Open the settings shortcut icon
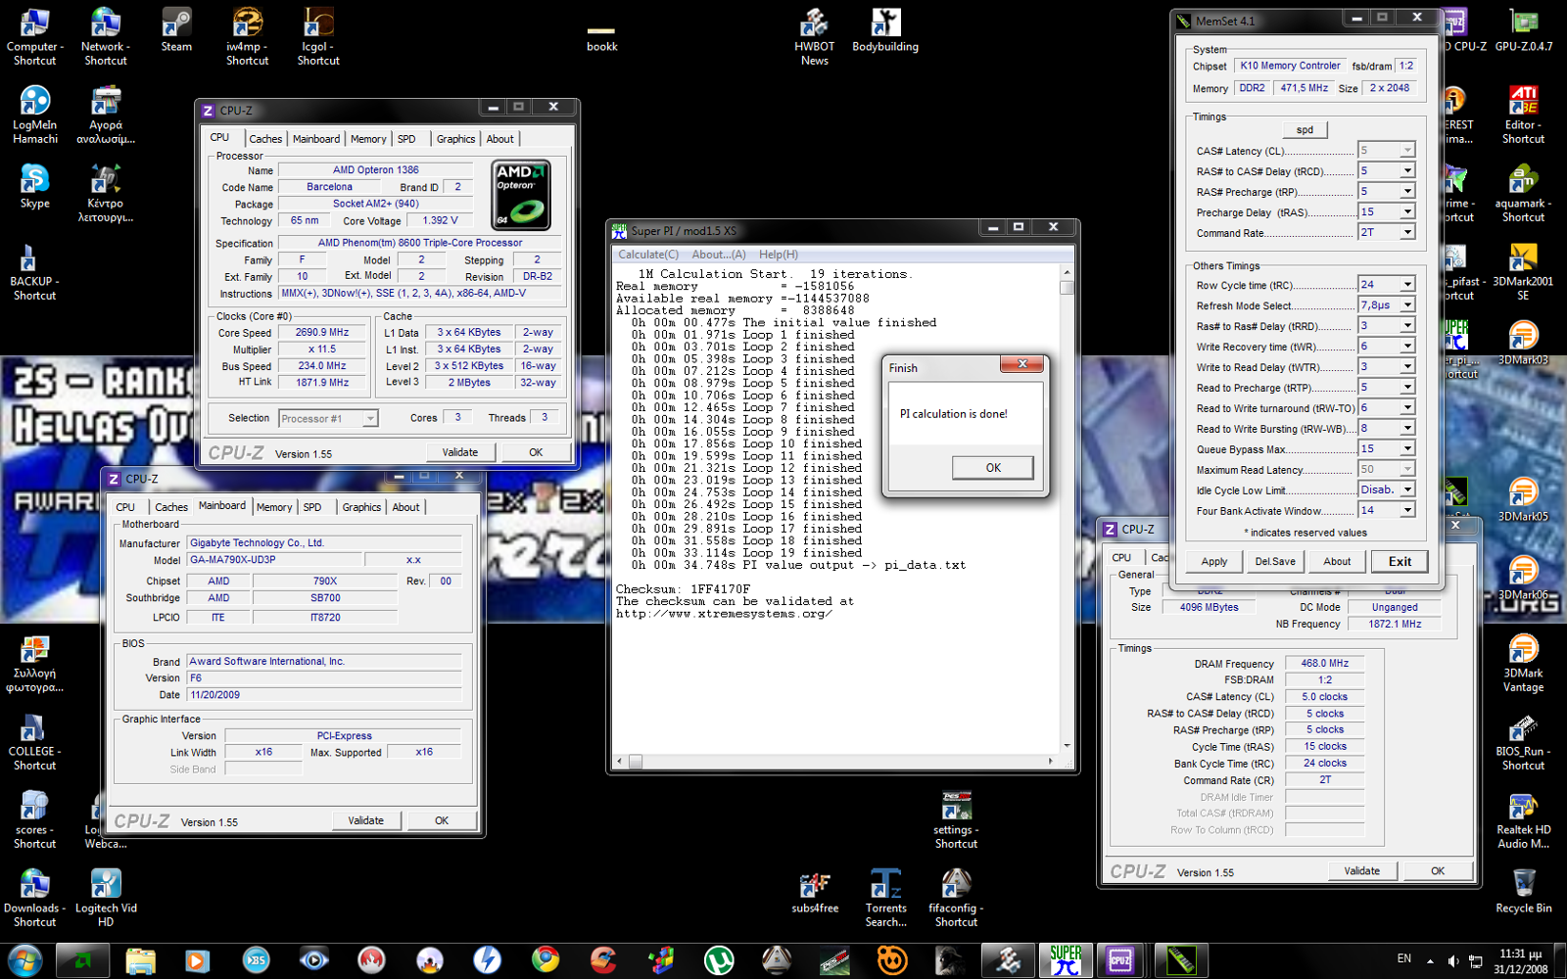 [x=956, y=819]
